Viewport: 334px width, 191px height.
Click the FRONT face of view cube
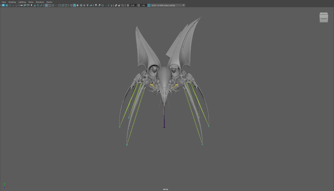324,19
